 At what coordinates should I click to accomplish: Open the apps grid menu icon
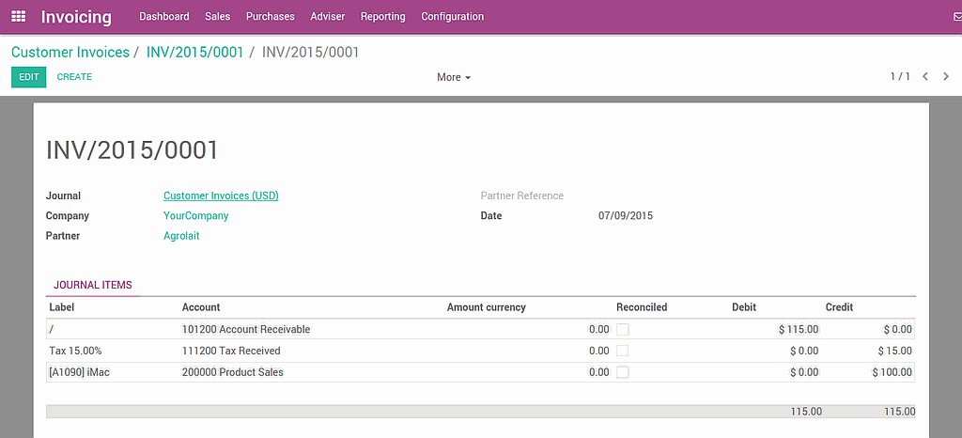19,17
